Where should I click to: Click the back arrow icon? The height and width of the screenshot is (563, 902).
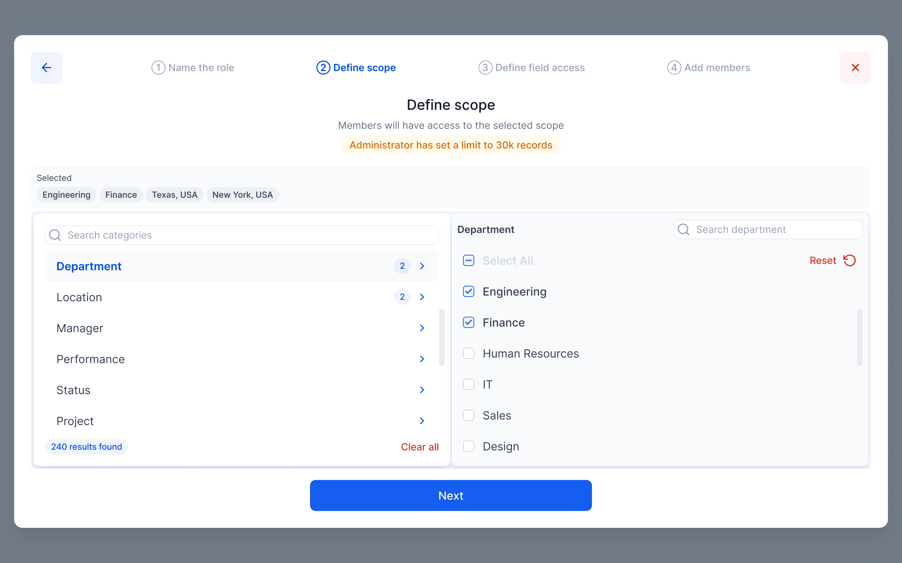pyautogui.click(x=46, y=68)
